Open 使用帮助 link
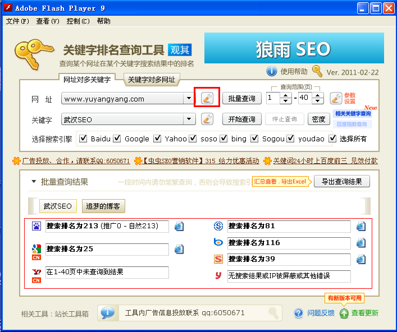 (x=294, y=72)
